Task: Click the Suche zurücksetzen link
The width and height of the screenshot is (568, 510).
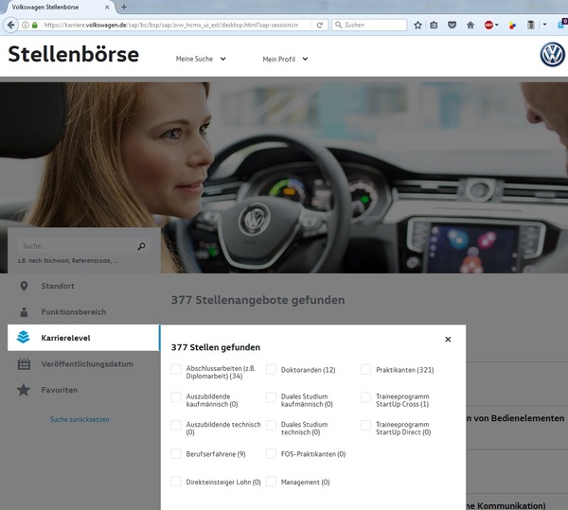Action: click(x=80, y=419)
